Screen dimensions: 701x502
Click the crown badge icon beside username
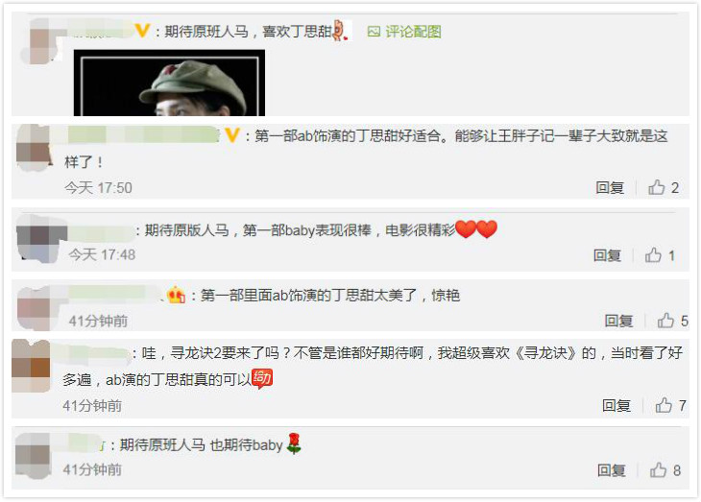(x=176, y=295)
